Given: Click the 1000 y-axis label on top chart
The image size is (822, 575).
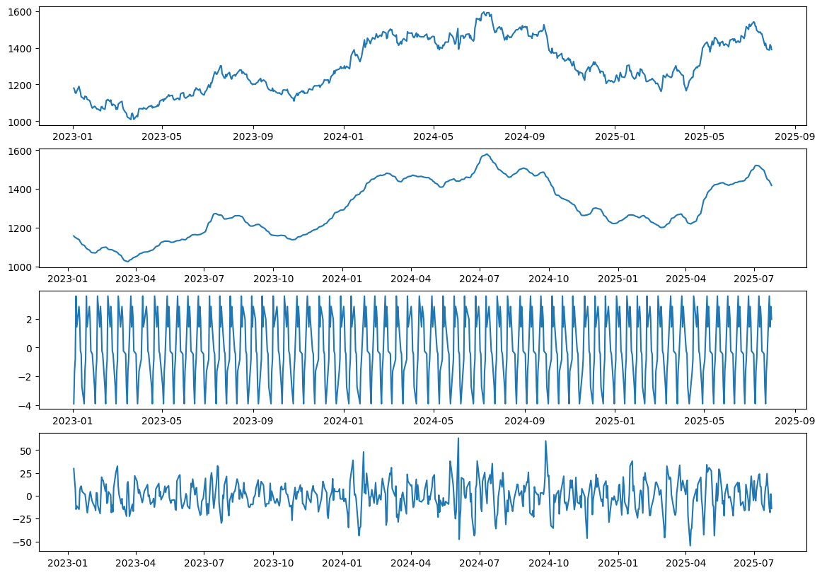Looking at the screenshot, I should (19, 122).
